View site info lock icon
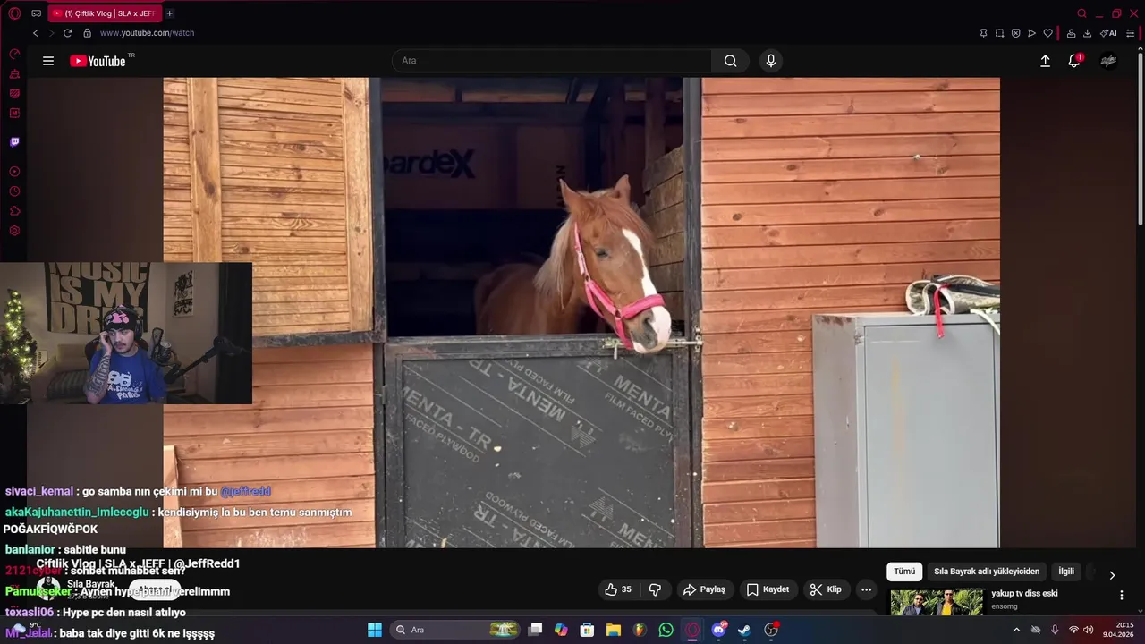This screenshot has height=644, width=1145. point(87,33)
